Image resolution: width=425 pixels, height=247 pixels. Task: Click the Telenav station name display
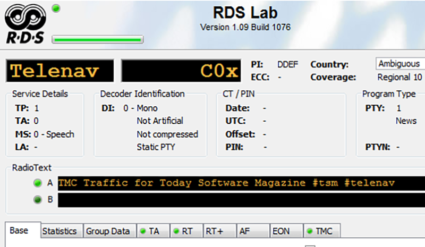tap(59, 71)
